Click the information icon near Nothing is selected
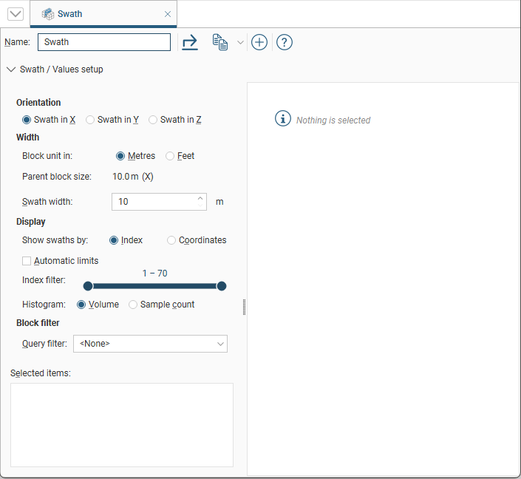 (283, 119)
